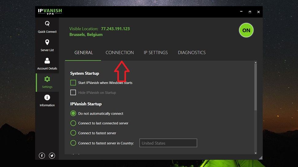
Task: Open IPVanish Facebook page icon
Action: (42, 156)
